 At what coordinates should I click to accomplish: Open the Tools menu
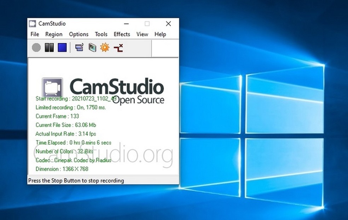pyautogui.click(x=101, y=34)
